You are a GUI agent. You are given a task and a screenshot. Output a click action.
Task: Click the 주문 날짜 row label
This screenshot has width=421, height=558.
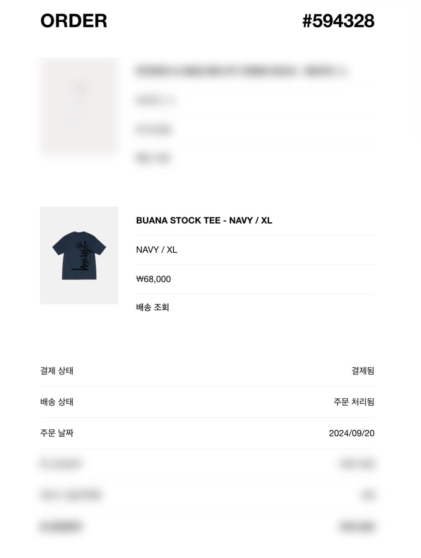pos(57,433)
